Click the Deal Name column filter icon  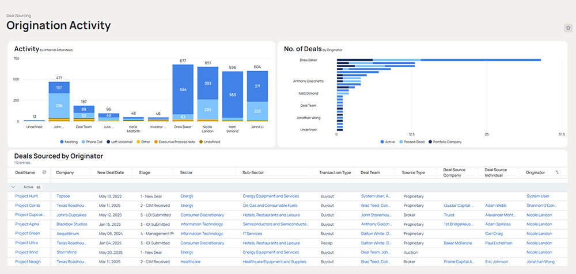[x=45, y=172]
